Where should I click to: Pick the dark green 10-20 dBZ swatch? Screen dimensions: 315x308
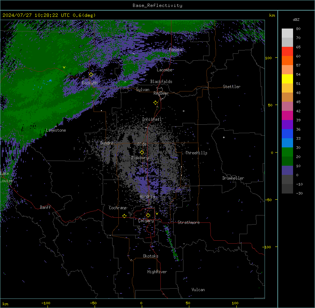pos(287,161)
